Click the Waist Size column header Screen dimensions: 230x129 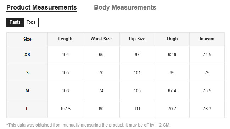click(101, 39)
